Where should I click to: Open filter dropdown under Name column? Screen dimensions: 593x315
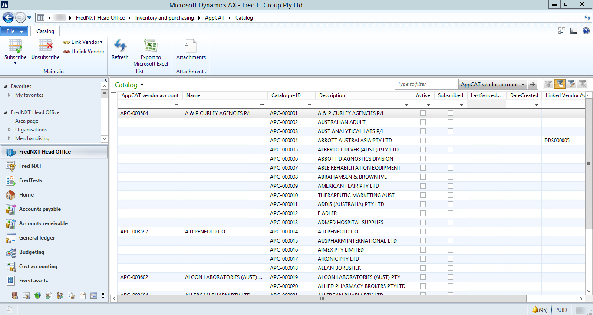(x=262, y=105)
